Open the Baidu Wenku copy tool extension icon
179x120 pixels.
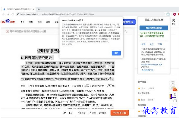[x=168, y=14]
